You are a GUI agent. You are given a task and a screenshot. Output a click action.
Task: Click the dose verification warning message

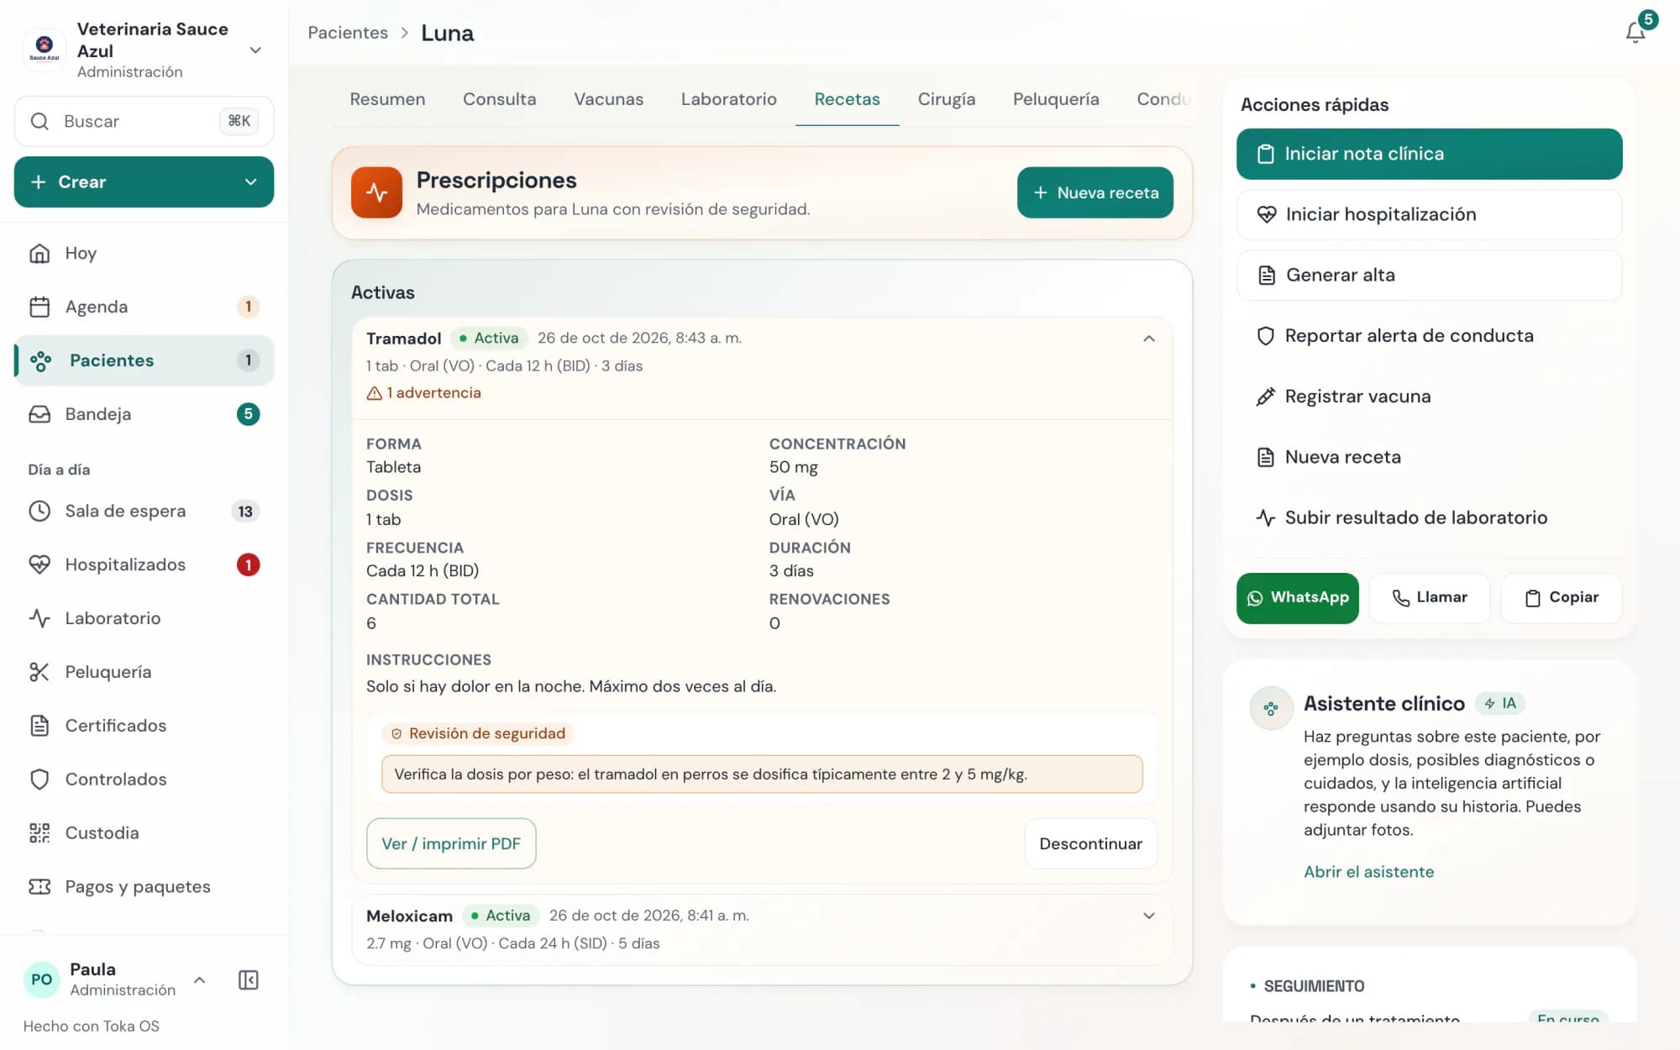coord(762,774)
